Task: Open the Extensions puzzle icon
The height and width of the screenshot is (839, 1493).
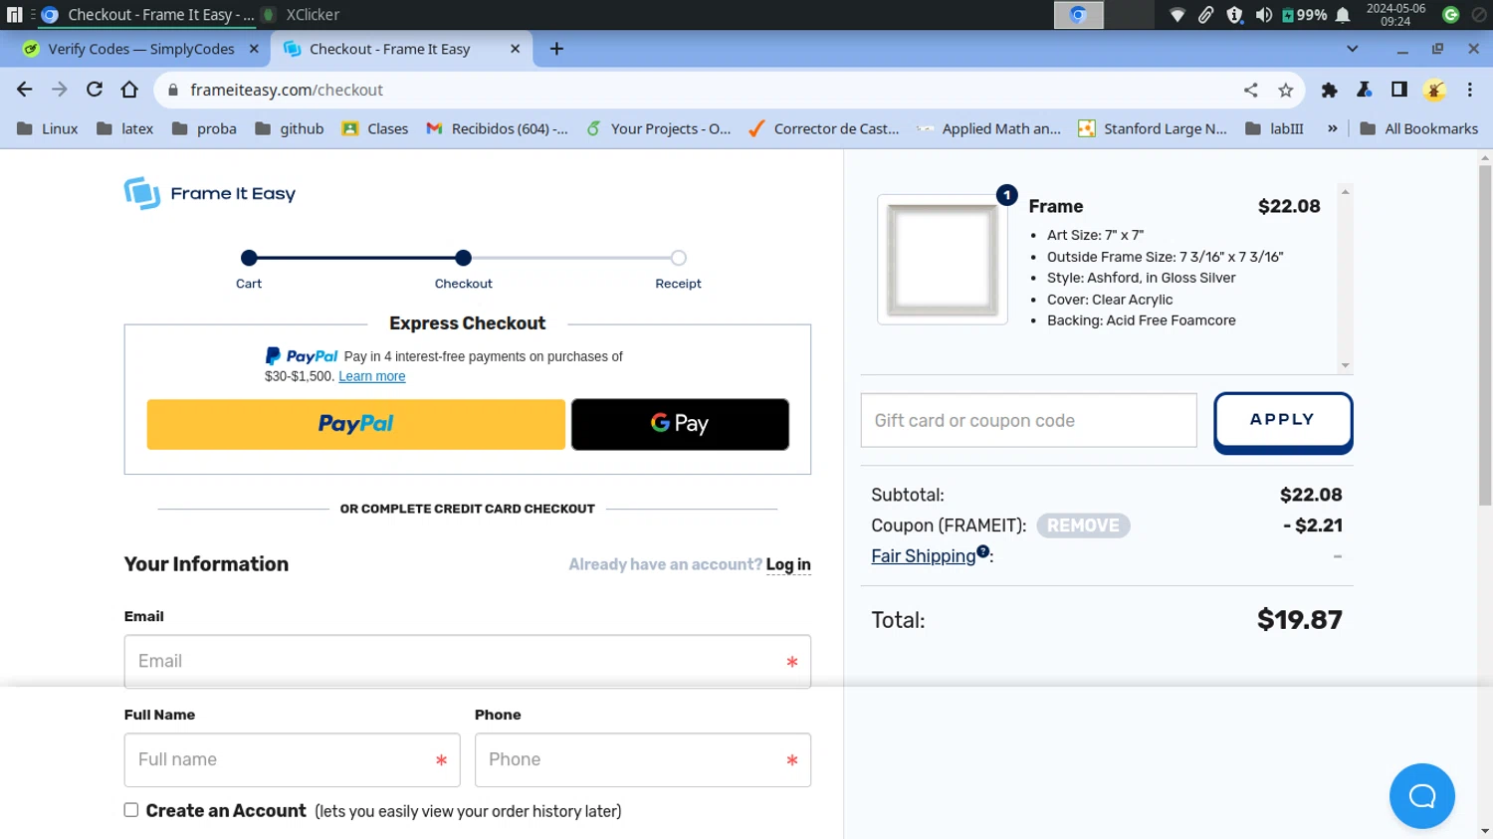Action: point(1329,90)
